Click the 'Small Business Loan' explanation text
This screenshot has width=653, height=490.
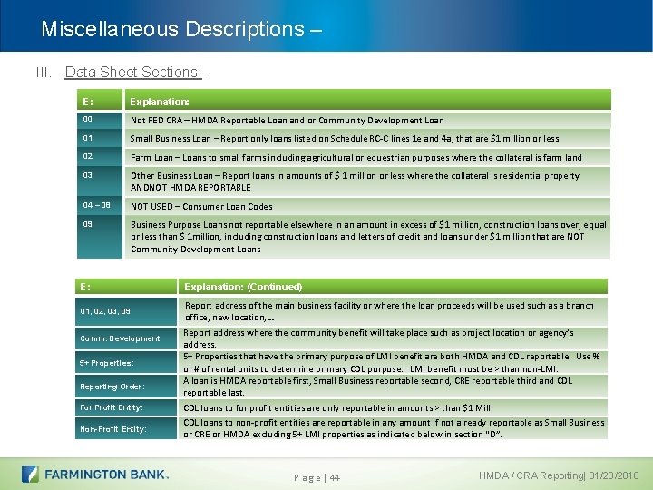coord(345,138)
